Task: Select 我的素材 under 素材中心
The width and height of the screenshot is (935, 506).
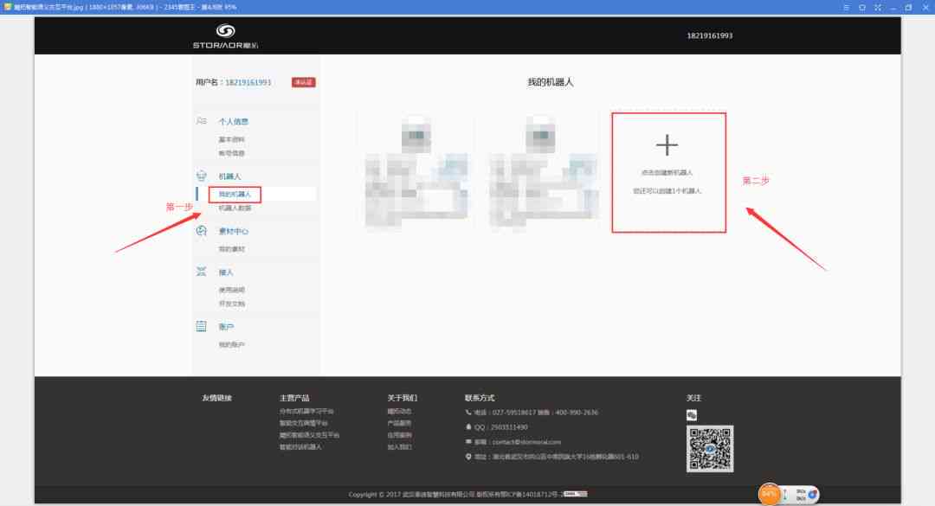Action: 231,249
